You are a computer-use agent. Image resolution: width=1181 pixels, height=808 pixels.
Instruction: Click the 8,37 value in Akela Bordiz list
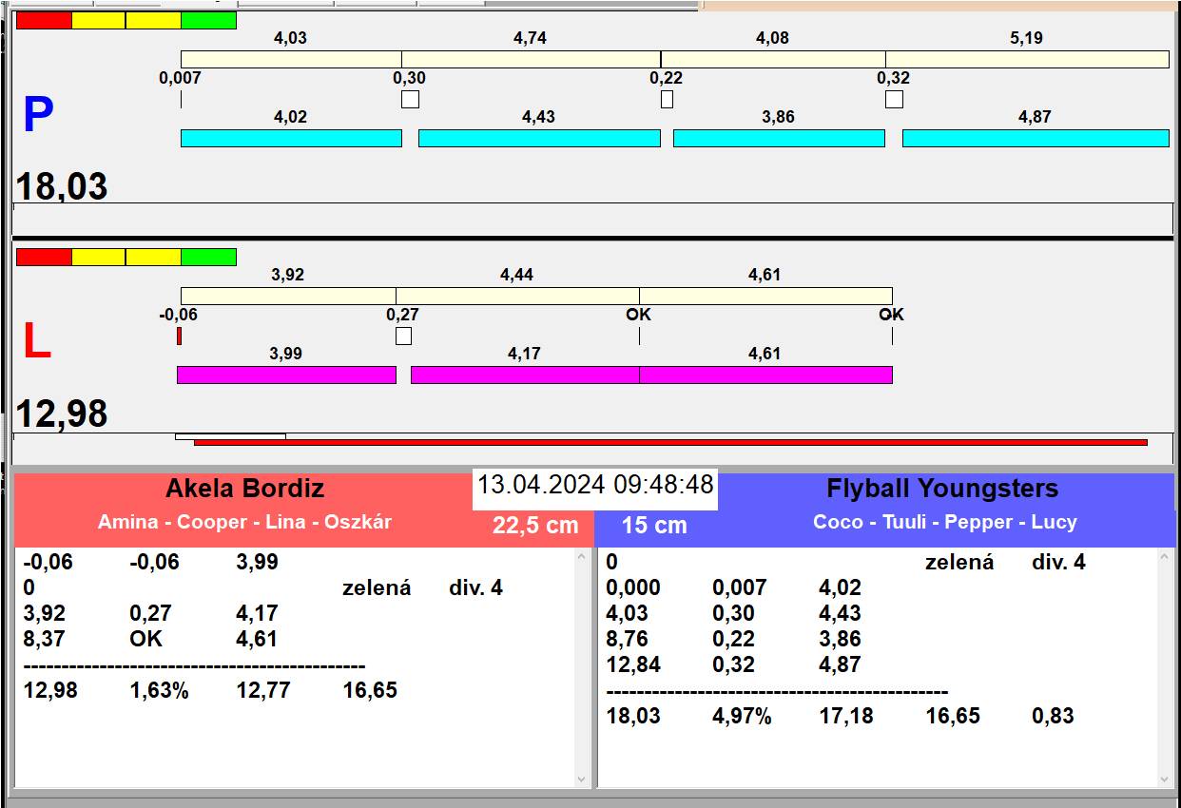[44, 640]
